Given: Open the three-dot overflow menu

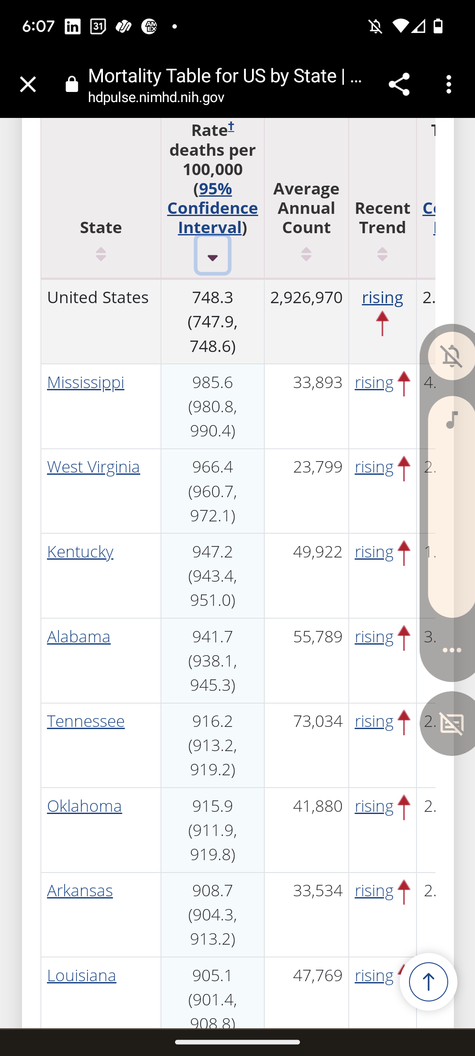Looking at the screenshot, I should click(449, 84).
